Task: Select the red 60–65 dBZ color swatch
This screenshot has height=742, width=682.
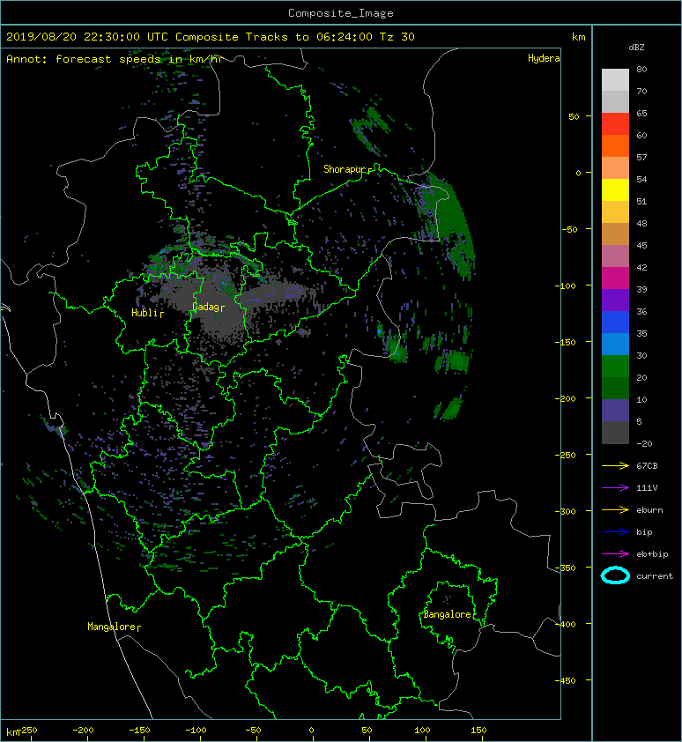Action: 615,124
